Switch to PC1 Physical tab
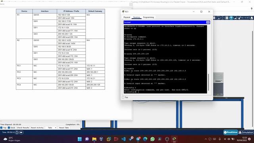Viewport: 254px width, 143px height. 127,17
